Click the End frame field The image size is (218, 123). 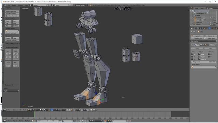56,121
